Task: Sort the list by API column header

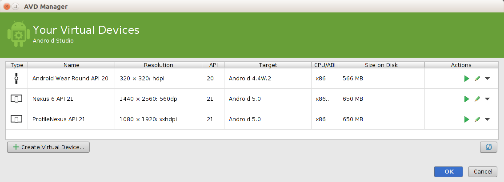Action: click(213, 65)
